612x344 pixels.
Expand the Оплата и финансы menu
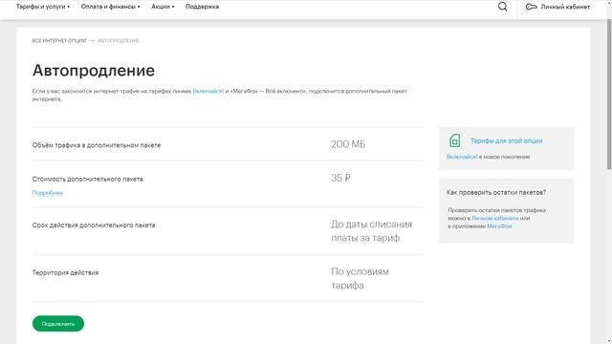pos(111,7)
